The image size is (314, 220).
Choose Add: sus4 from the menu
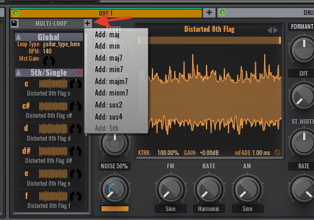pos(109,117)
